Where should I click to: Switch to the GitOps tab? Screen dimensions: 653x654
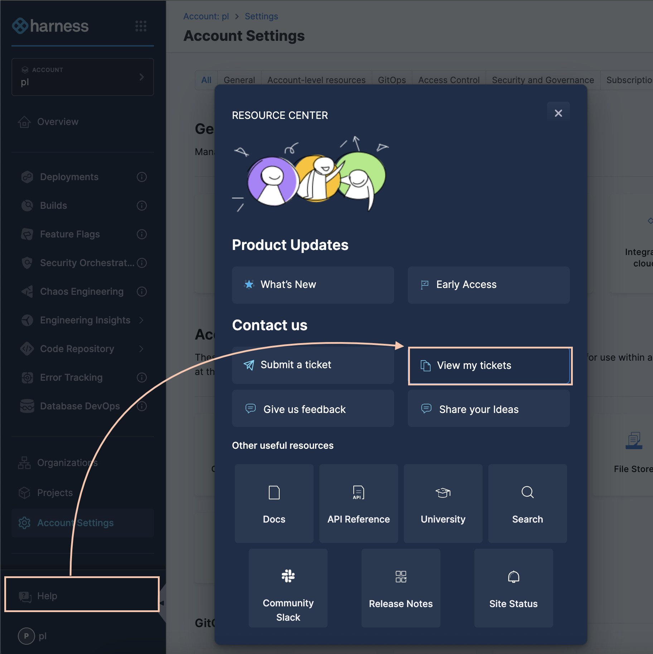(x=392, y=80)
